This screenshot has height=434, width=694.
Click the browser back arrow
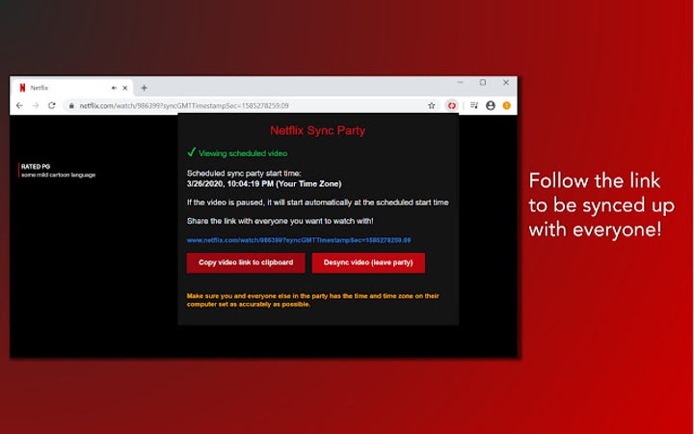click(x=21, y=105)
